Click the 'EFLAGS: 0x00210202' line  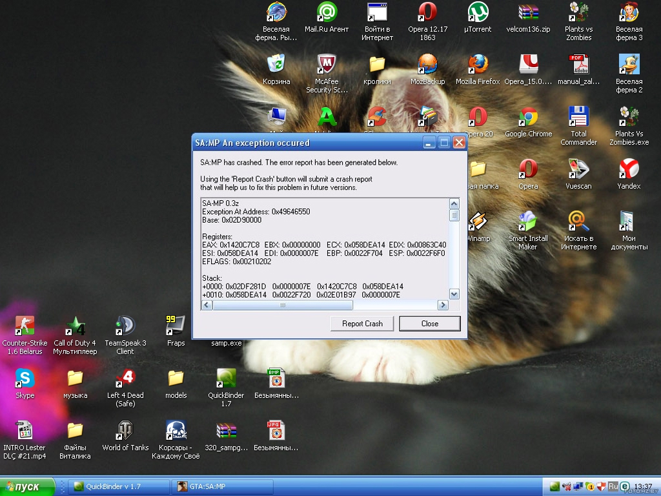pyautogui.click(x=236, y=262)
